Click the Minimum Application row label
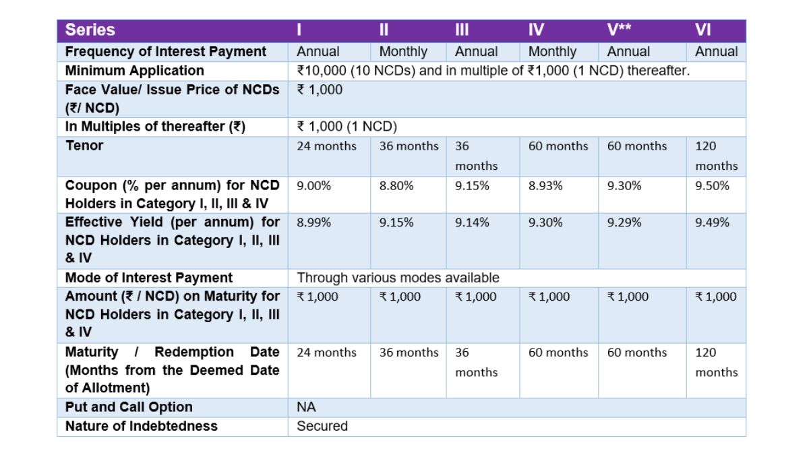The height and width of the screenshot is (455, 809). (x=134, y=71)
